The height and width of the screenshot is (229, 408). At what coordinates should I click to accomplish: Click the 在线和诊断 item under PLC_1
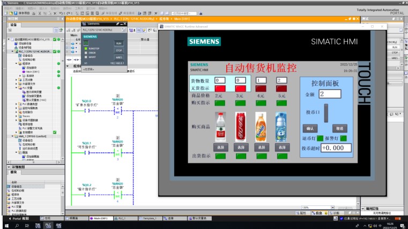click(27, 60)
